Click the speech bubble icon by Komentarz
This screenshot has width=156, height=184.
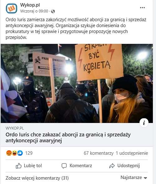(64, 166)
